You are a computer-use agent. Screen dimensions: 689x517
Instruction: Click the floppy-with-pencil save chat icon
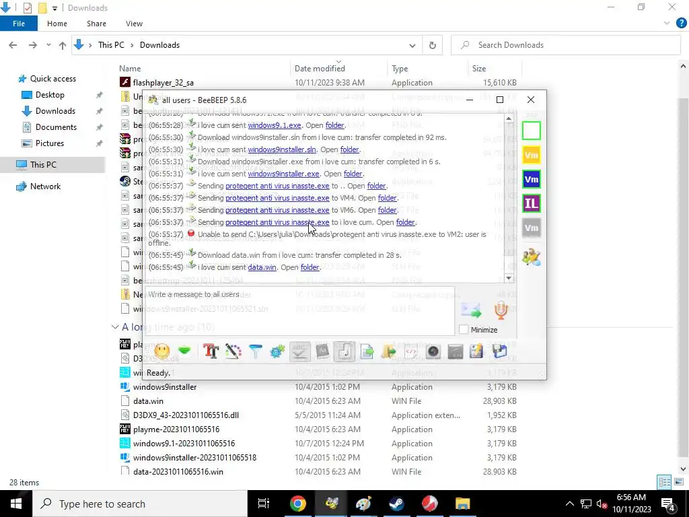pyautogui.click(x=476, y=351)
